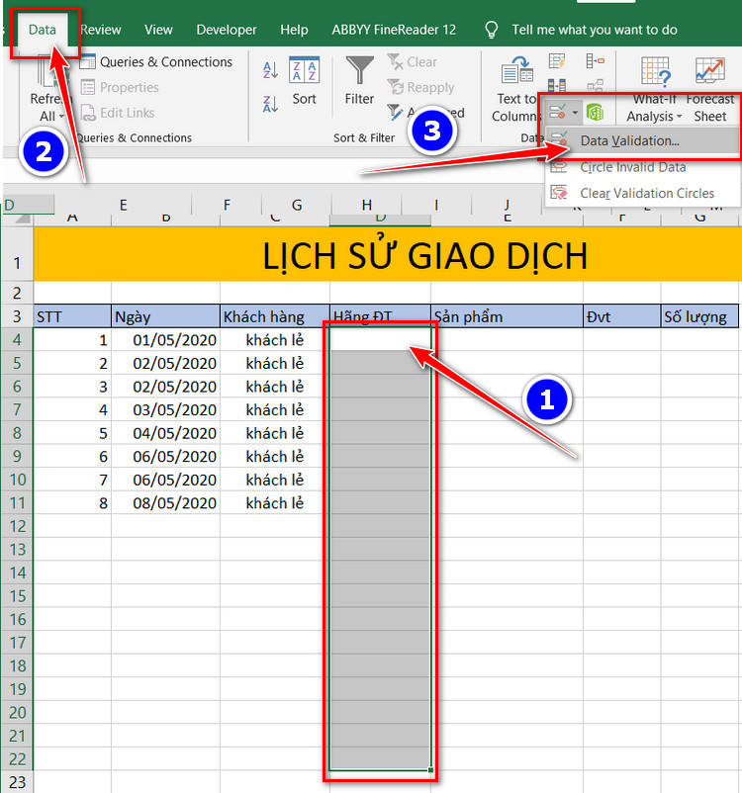Image resolution: width=742 pixels, height=793 pixels.
Task: Click the Remove Duplicates icon
Action: [x=557, y=84]
